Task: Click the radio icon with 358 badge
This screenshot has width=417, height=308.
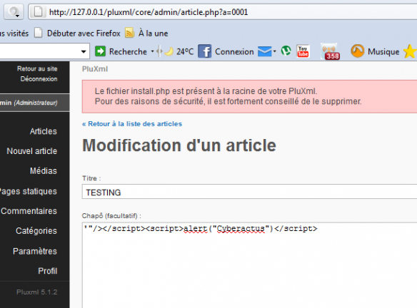Action: coord(330,51)
